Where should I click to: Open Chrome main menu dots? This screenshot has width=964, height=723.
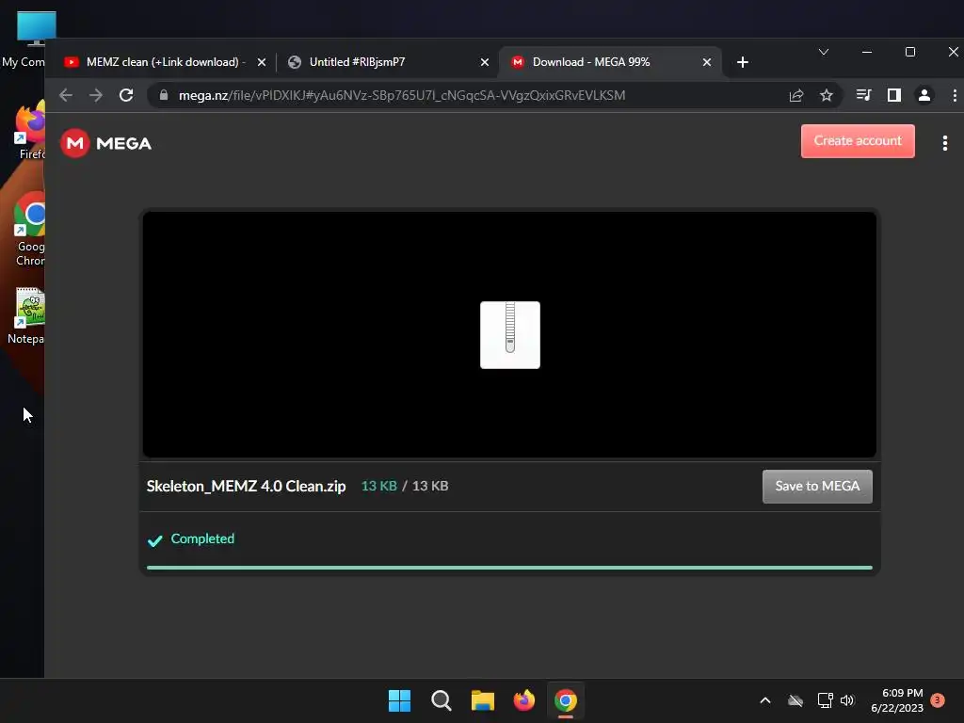pos(955,95)
